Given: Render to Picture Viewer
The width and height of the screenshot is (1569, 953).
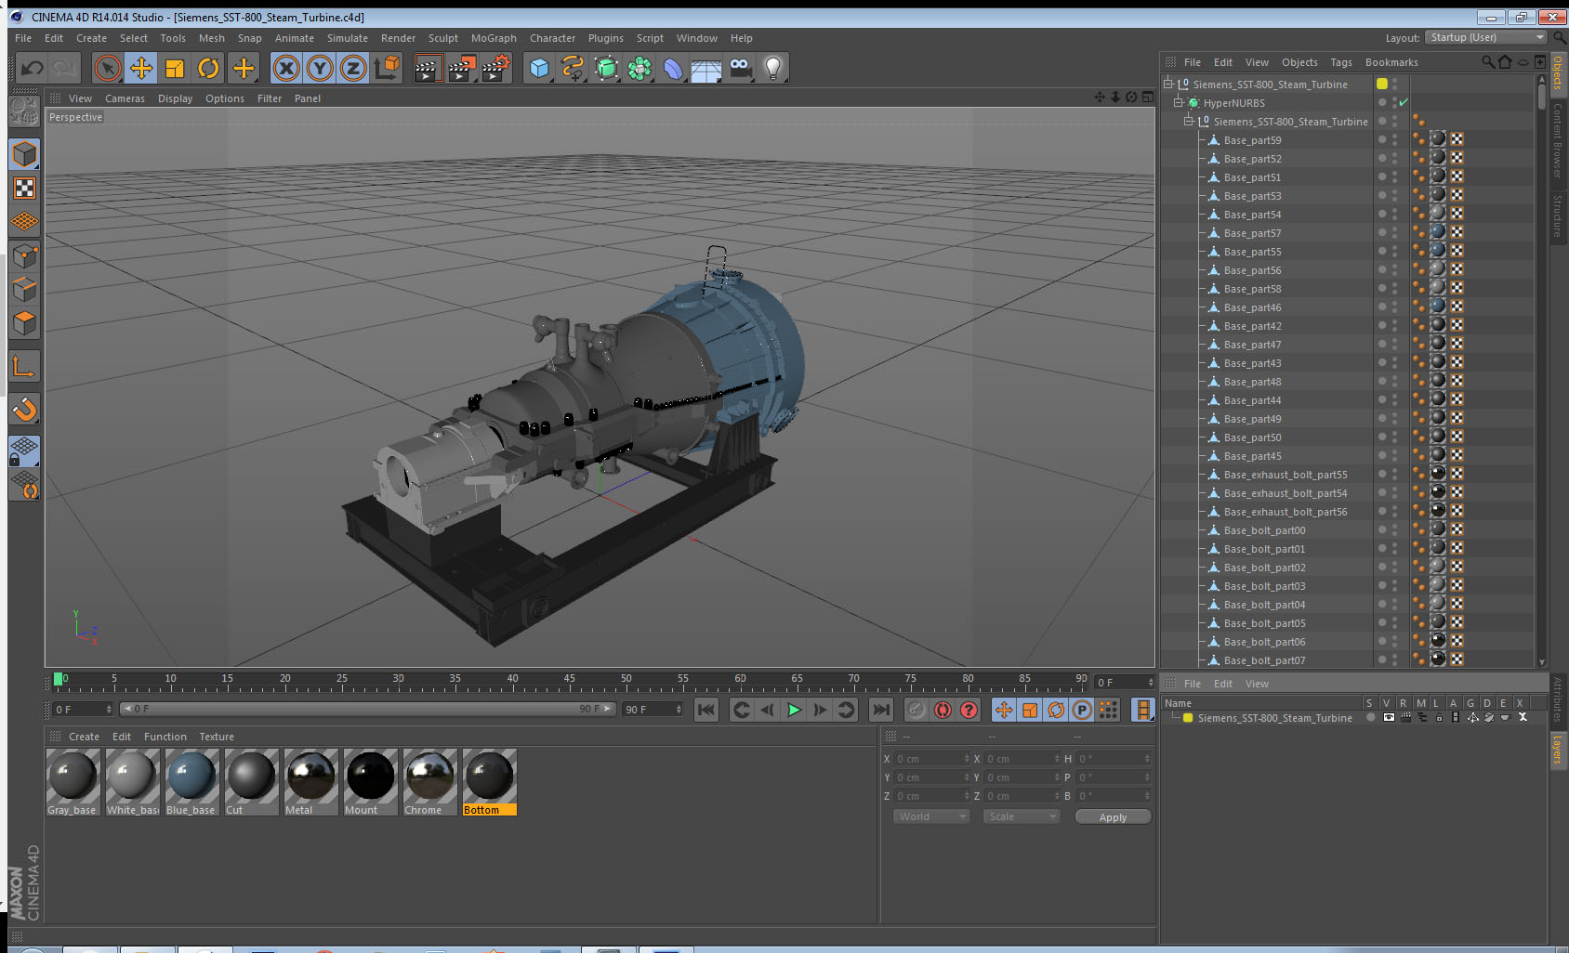Looking at the screenshot, I should [462, 68].
